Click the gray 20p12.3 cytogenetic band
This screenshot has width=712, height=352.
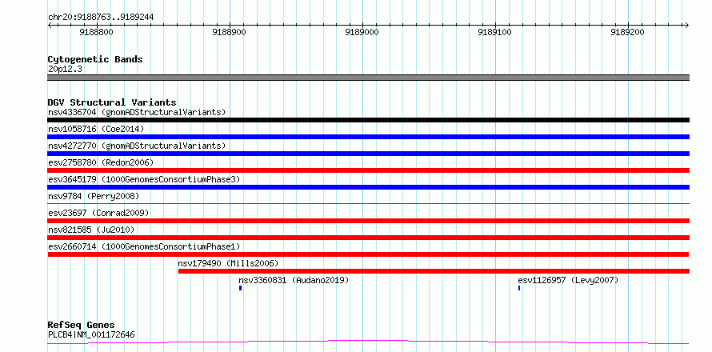368,78
